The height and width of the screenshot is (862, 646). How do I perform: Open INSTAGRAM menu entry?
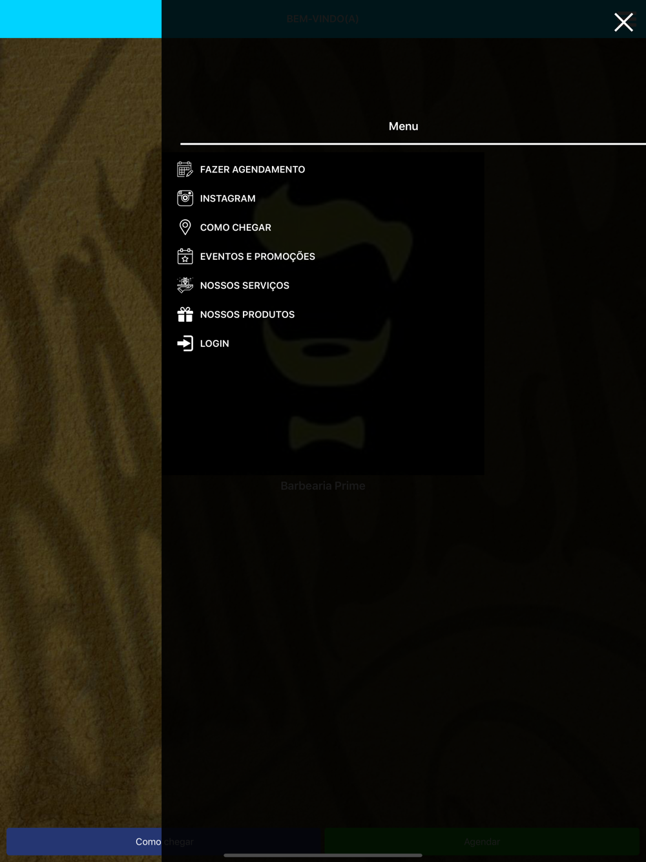(227, 198)
